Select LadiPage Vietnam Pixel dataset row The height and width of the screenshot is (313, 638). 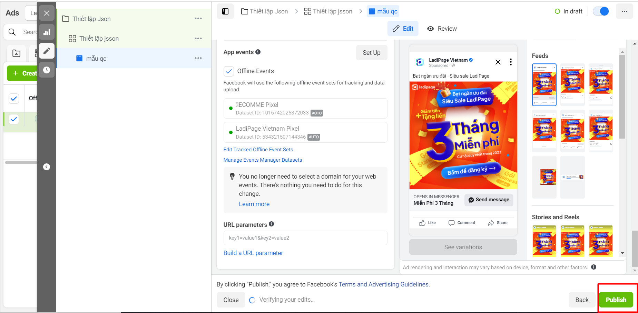[x=305, y=132]
